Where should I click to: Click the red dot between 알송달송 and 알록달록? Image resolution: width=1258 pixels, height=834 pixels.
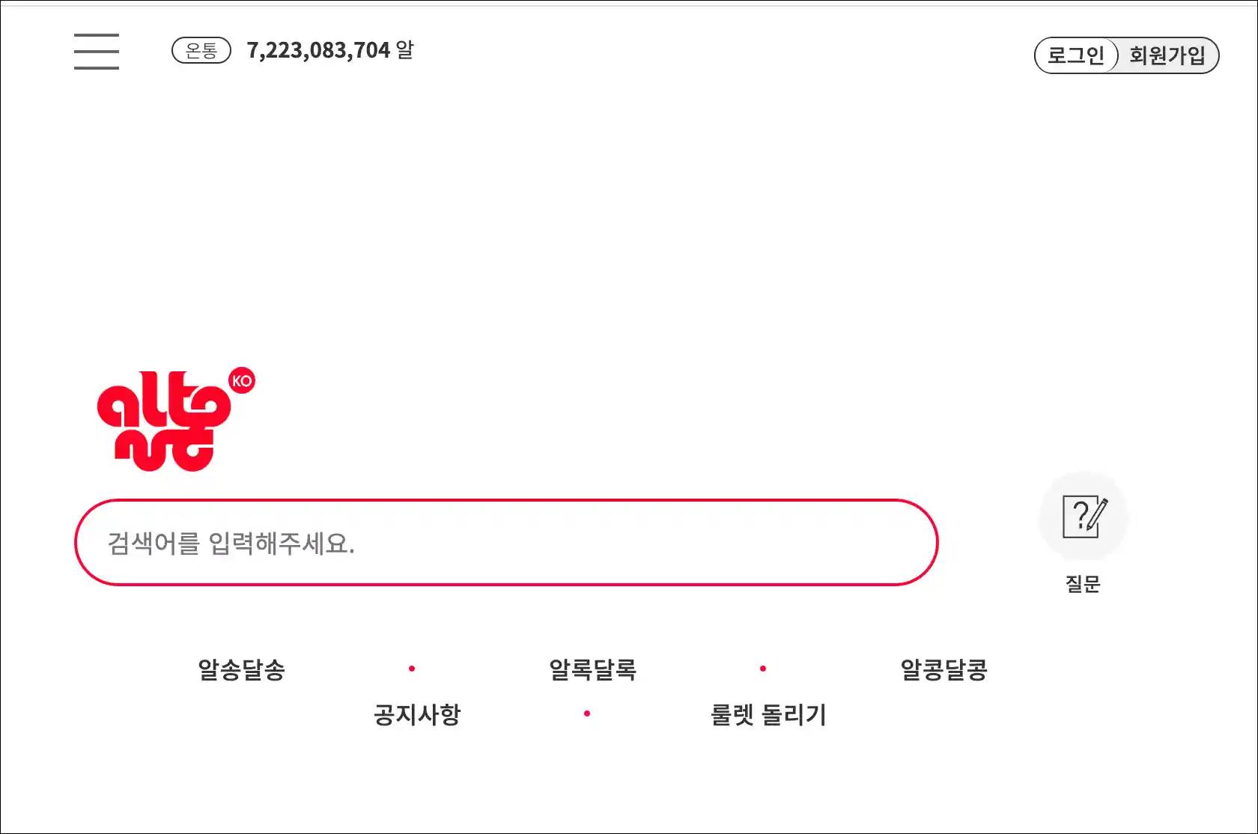[412, 669]
